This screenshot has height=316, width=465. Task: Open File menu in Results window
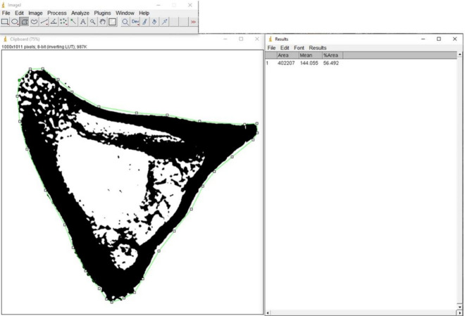coord(271,48)
